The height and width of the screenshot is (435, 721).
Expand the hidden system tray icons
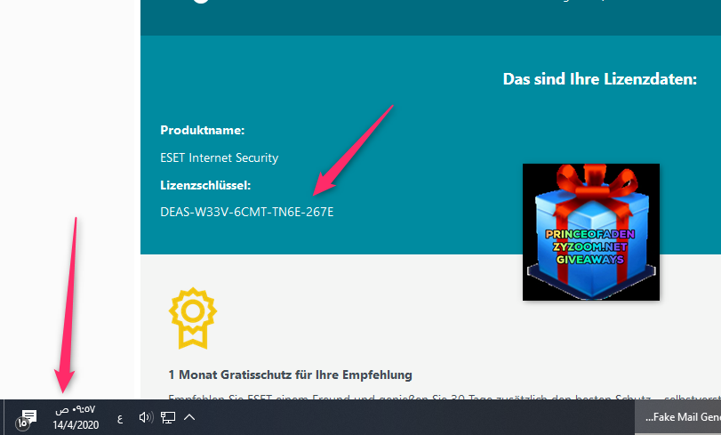pos(189,417)
